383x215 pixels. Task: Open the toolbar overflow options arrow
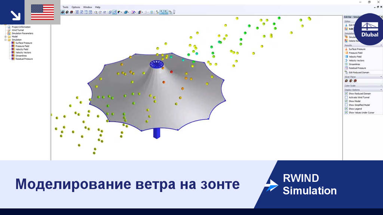(174, 12)
